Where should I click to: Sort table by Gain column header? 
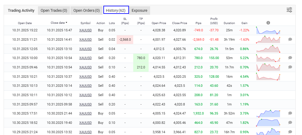coord(244,23)
